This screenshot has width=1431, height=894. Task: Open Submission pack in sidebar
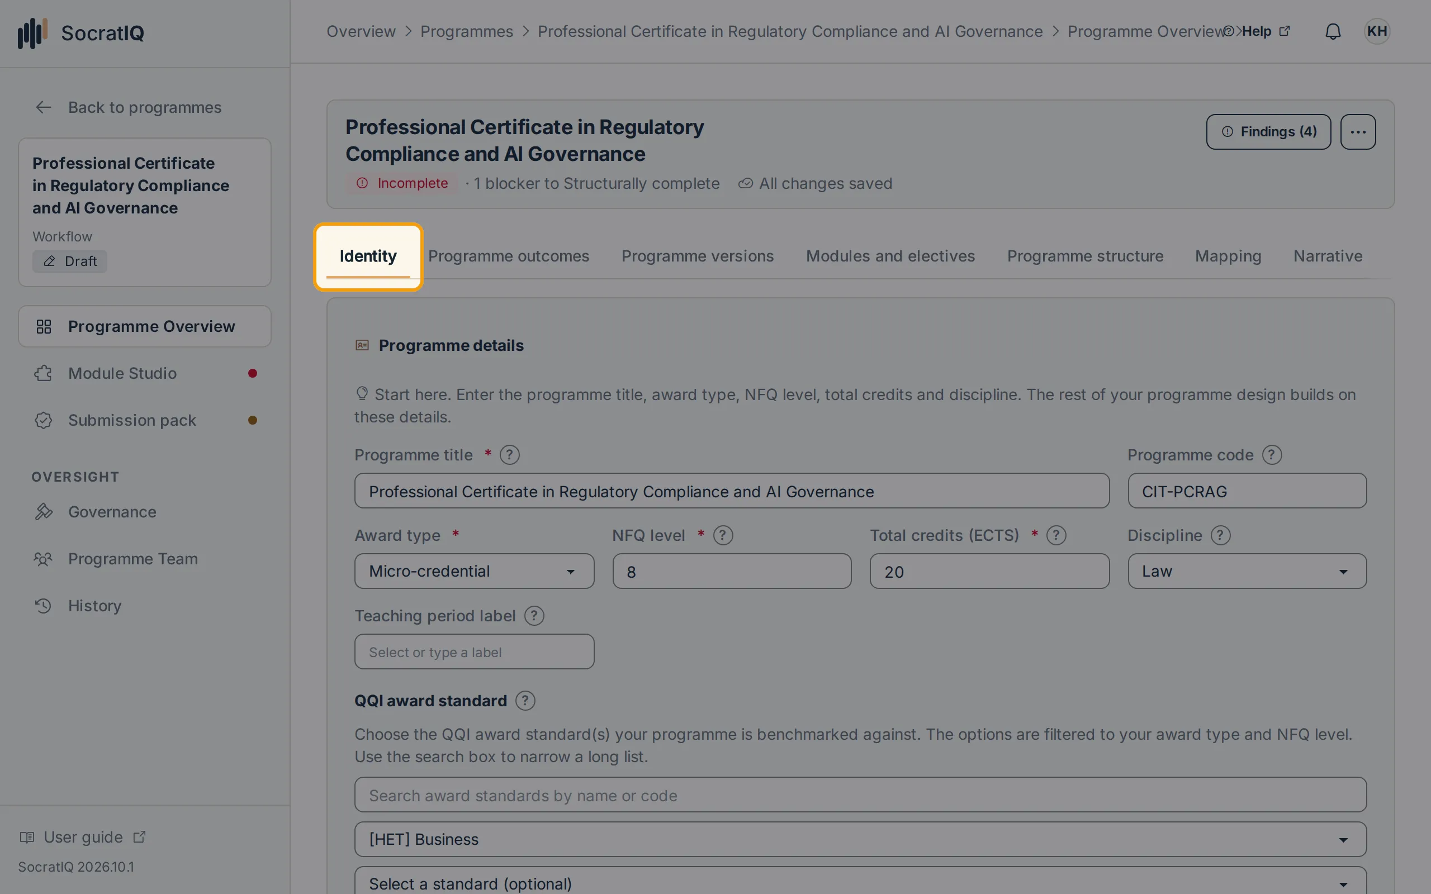tap(145, 420)
